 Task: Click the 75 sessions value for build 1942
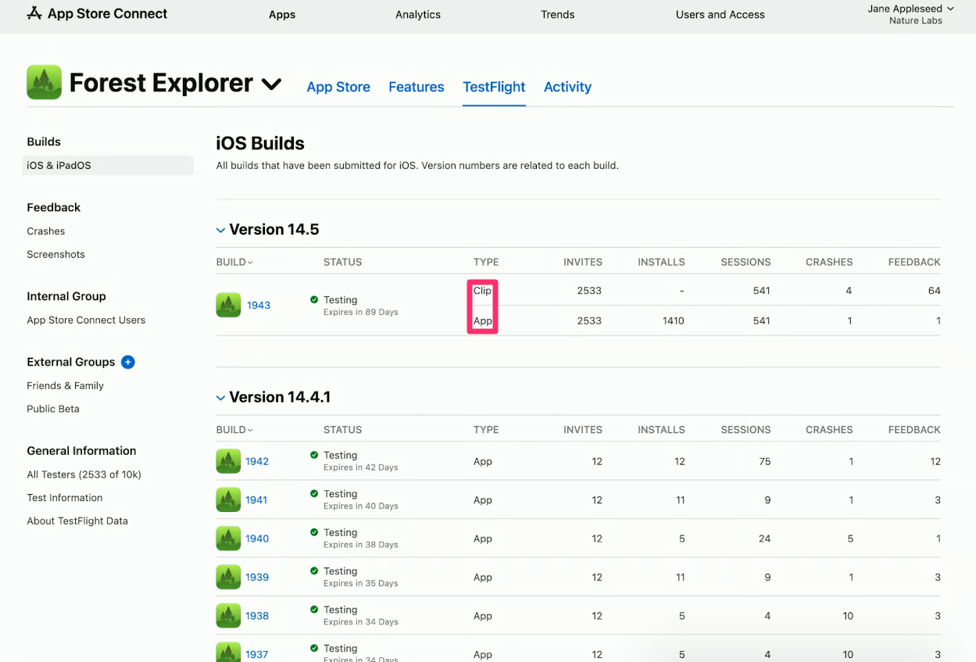(764, 461)
